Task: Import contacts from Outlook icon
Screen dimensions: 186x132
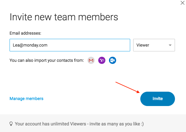Action: coord(113,60)
